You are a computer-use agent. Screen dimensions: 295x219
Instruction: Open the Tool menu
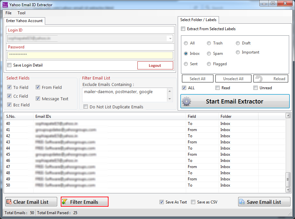[21, 13]
